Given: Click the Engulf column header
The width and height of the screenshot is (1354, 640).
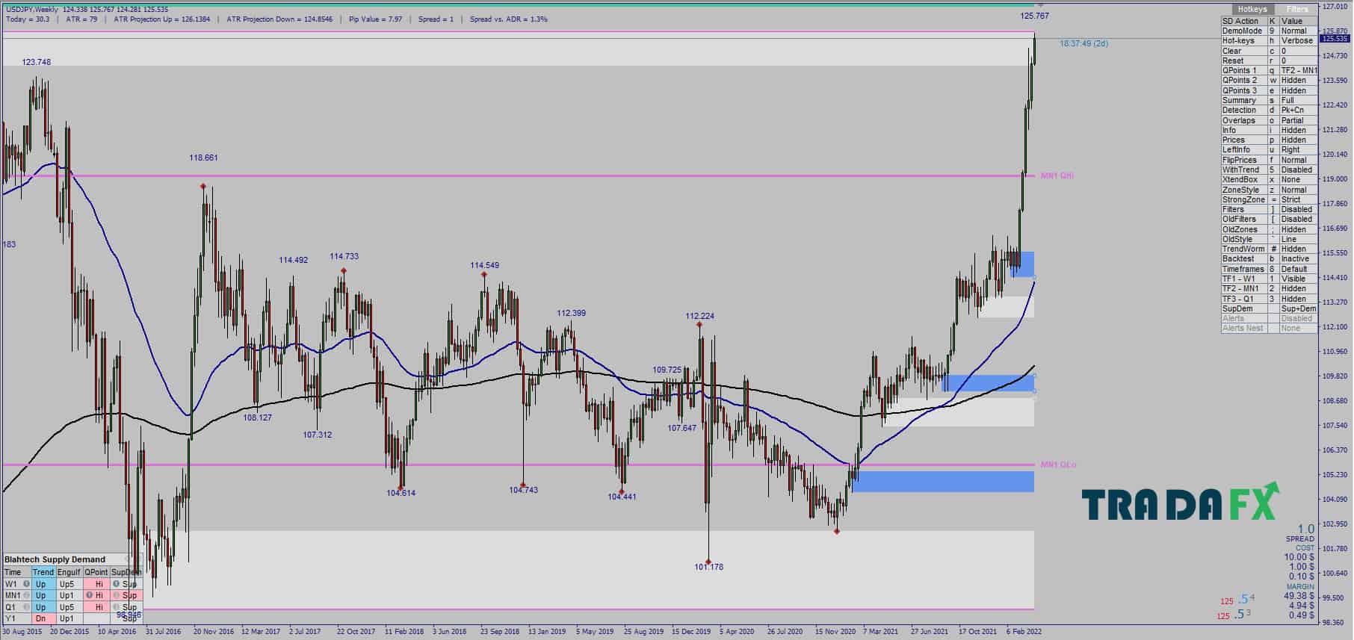Looking at the screenshot, I should pos(69,572).
